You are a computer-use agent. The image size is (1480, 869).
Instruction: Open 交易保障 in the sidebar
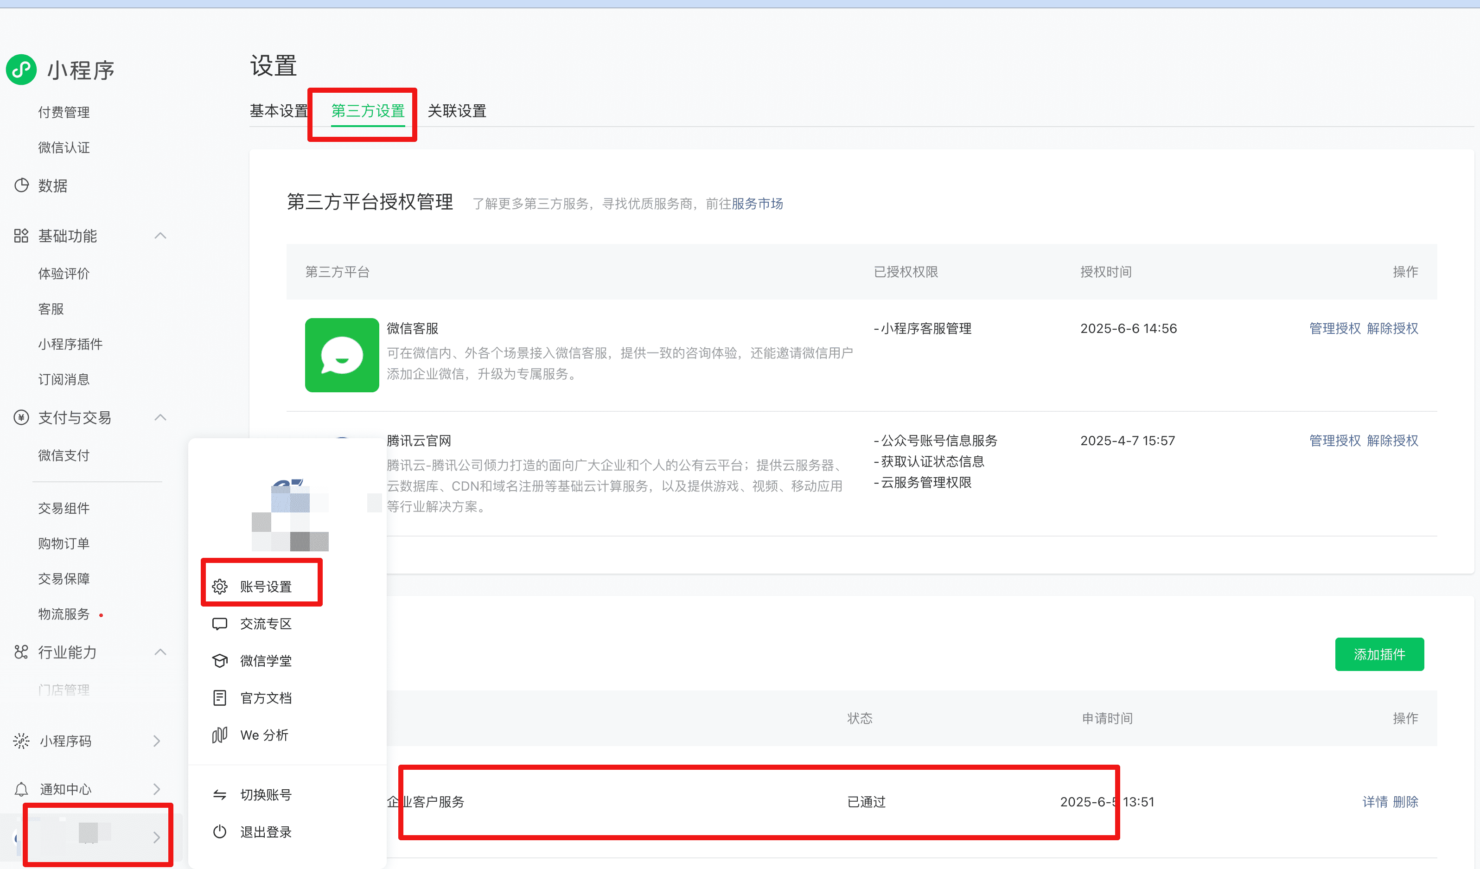point(64,579)
